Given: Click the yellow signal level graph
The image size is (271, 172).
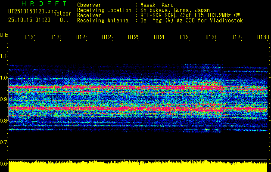Looking at the screenshot, I should 138,166.
